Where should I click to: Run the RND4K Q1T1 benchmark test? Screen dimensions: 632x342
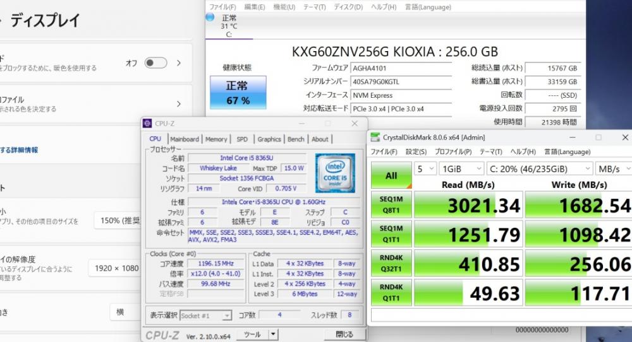[x=391, y=293]
